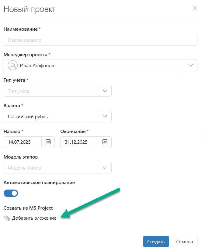Open the Валюта dropdown

coord(105,116)
